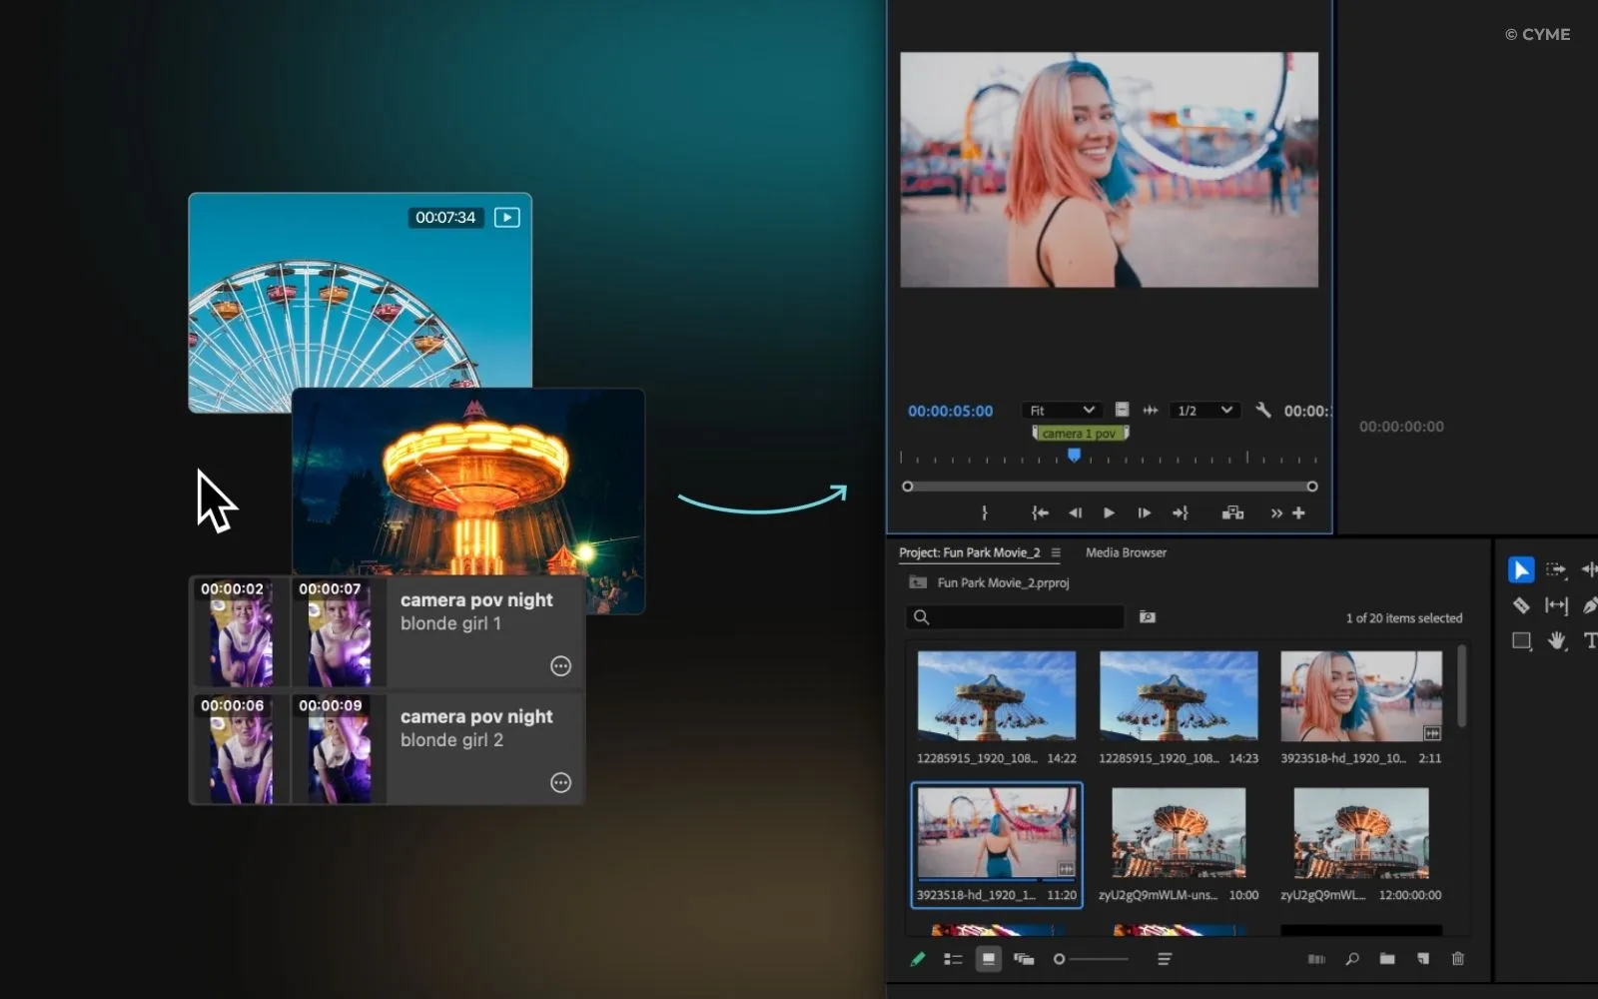Click the Fun Park Movie_2.prproj label
Viewport: 1598px width, 999px height.
pos(1003,582)
